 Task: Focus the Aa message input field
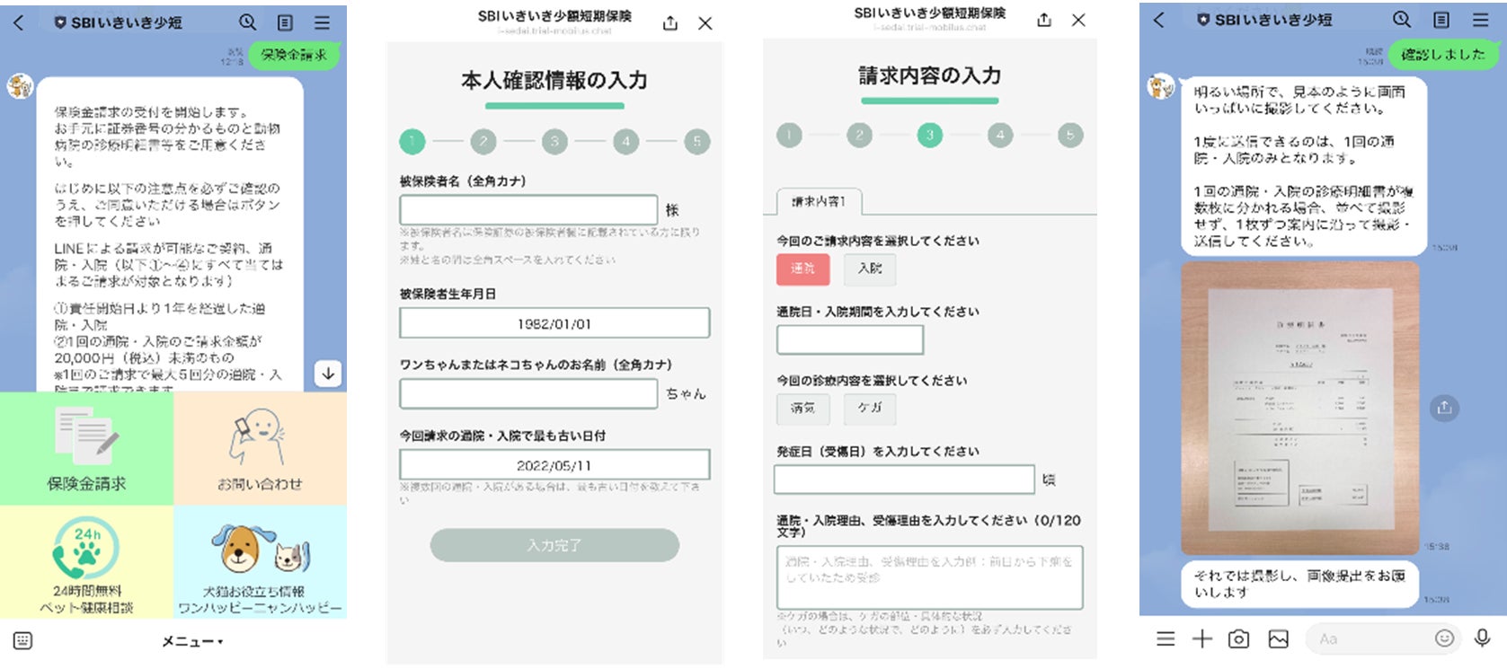pyautogui.click(x=1383, y=638)
